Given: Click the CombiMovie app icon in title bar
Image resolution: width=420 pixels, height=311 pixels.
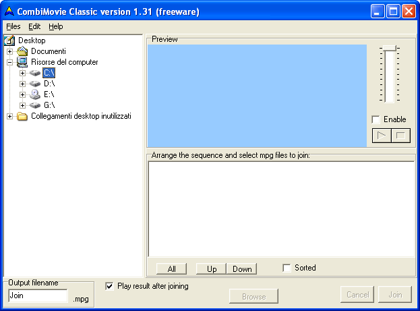Looking at the screenshot, I should click(x=9, y=11).
